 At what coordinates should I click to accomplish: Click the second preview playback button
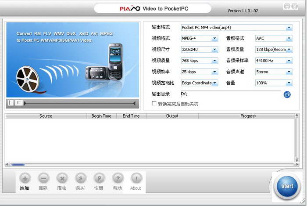(x=19, y=103)
